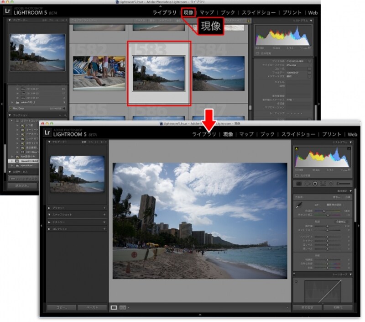
Task: Switch to マップ module in front window
Action: pos(246,134)
